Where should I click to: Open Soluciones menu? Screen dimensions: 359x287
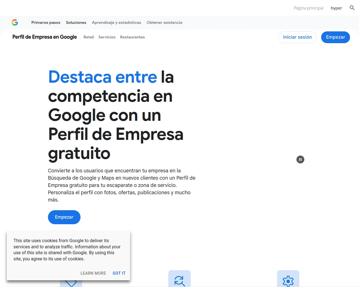(76, 22)
